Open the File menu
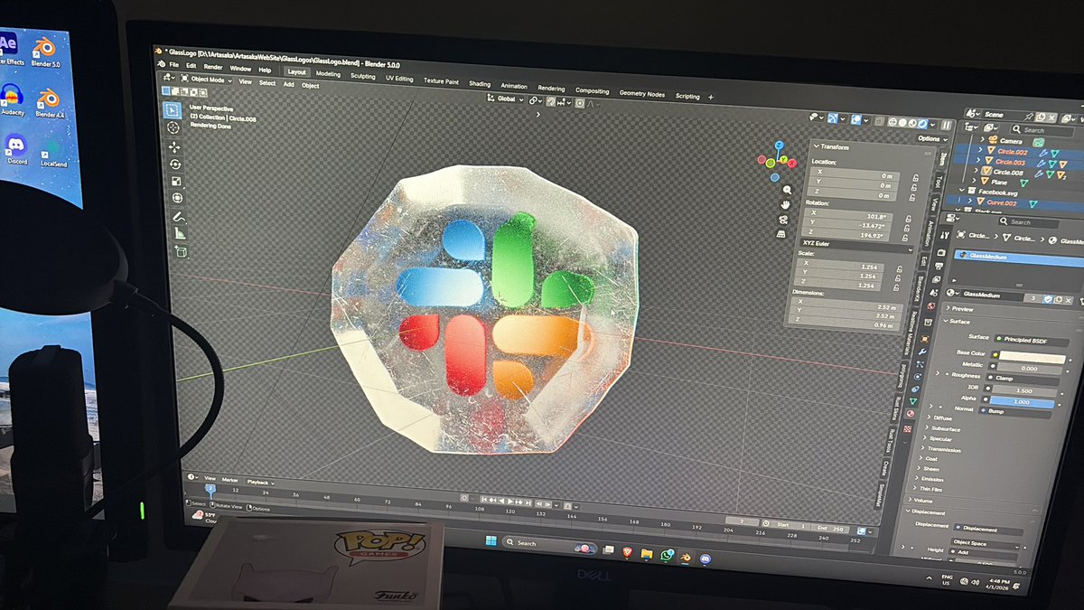The width and height of the screenshot is (1084, 610). pos(173,65)
